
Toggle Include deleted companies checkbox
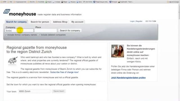coord(39,35)
